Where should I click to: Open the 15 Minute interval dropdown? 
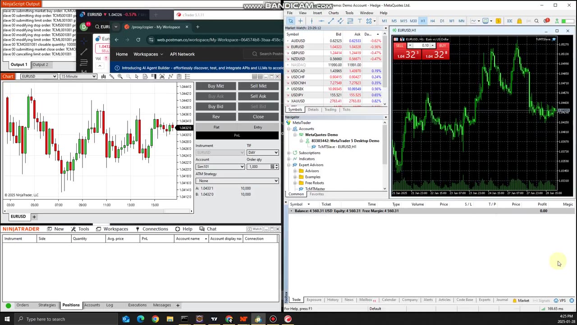pyautogui.click(x=78, y=76)
